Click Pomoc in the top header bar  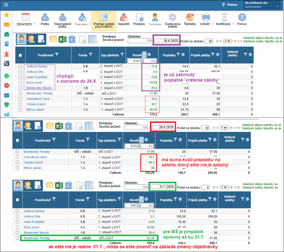click(230, 5)
